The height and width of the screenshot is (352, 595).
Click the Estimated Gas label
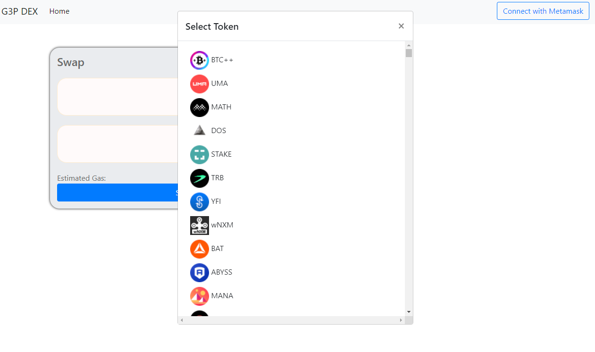[82, 178]
